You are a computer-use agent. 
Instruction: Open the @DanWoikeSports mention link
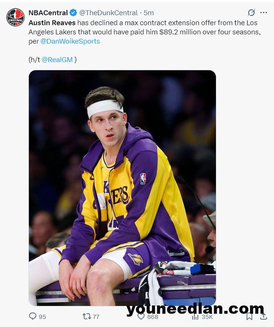click(x=70, y=41)
